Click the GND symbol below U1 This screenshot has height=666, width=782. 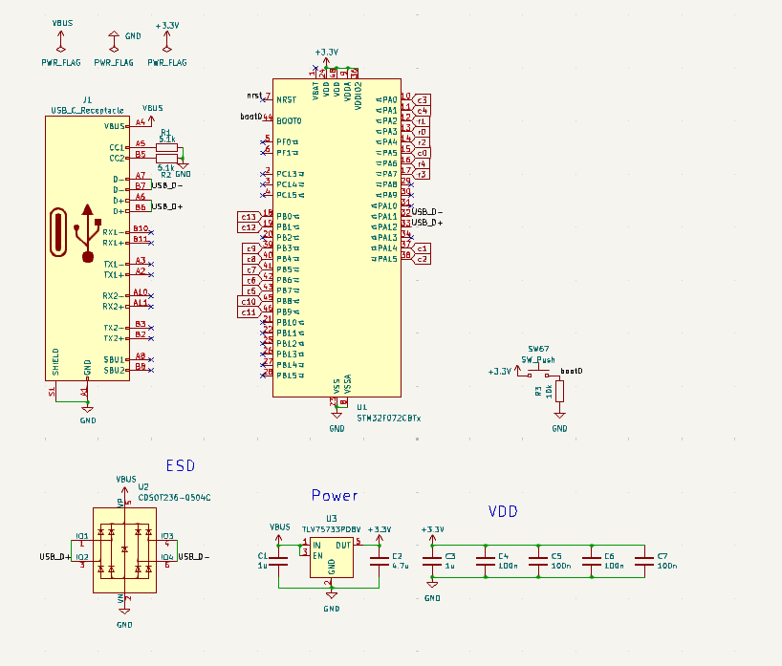coord(337,419)
